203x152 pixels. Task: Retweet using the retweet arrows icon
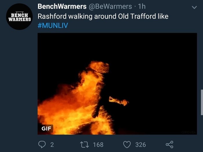tap(84, 144)
